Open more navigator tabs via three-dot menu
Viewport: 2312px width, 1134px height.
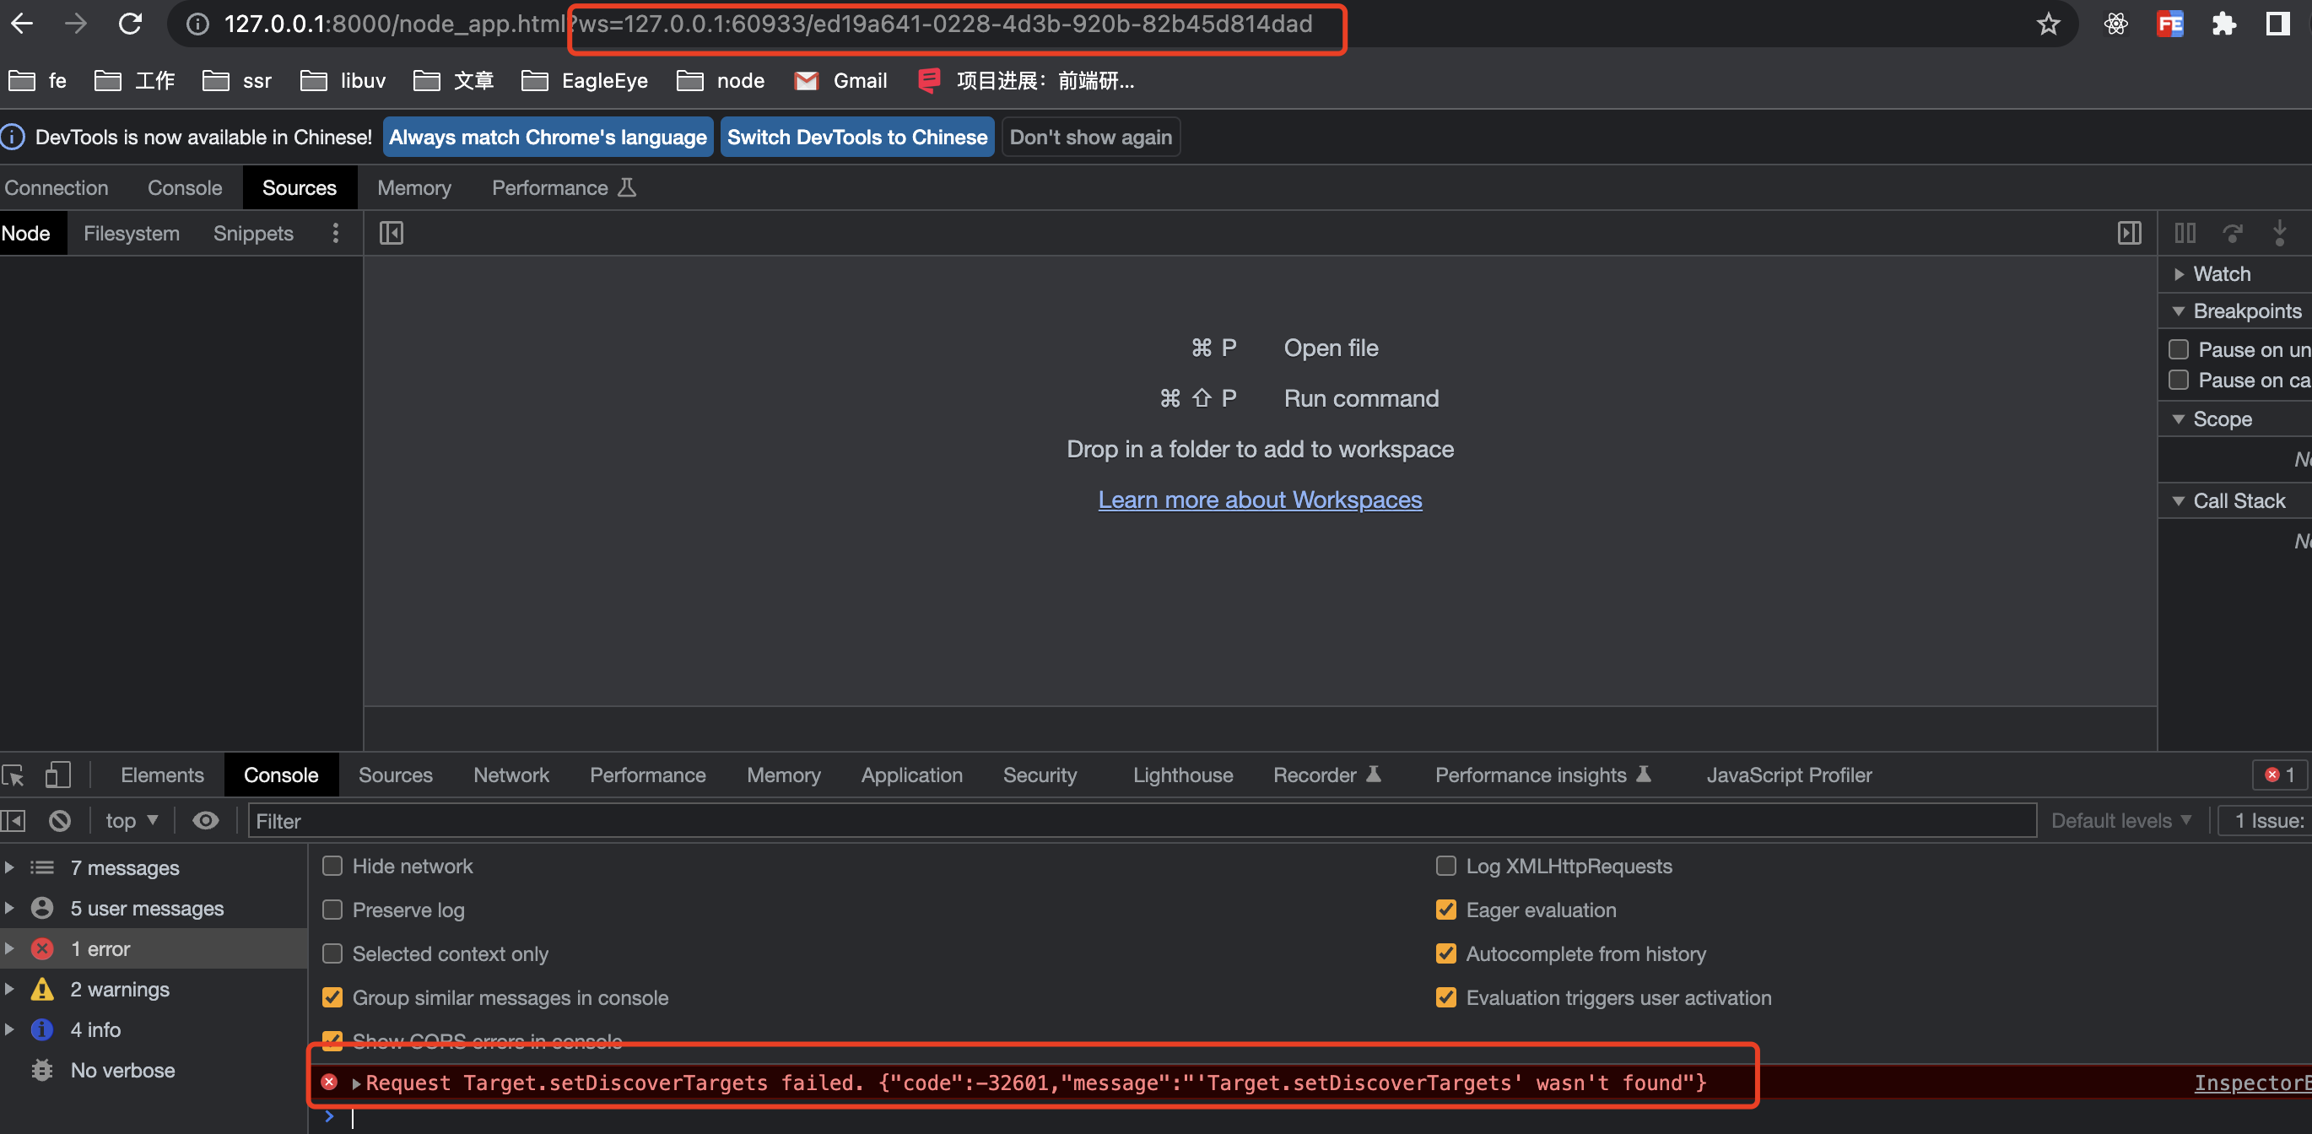tap(336, 232)
